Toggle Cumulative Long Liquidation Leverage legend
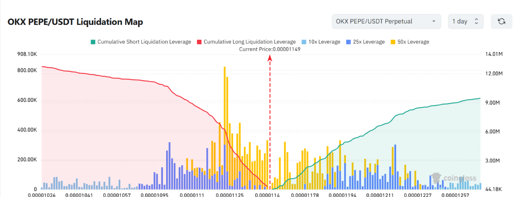This screenshot has width=517, height=197. coord(246,42)
